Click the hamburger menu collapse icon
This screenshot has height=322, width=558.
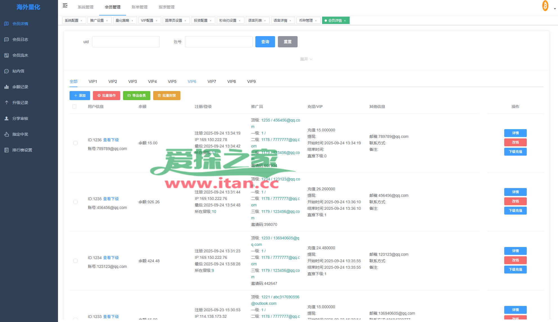65,5
